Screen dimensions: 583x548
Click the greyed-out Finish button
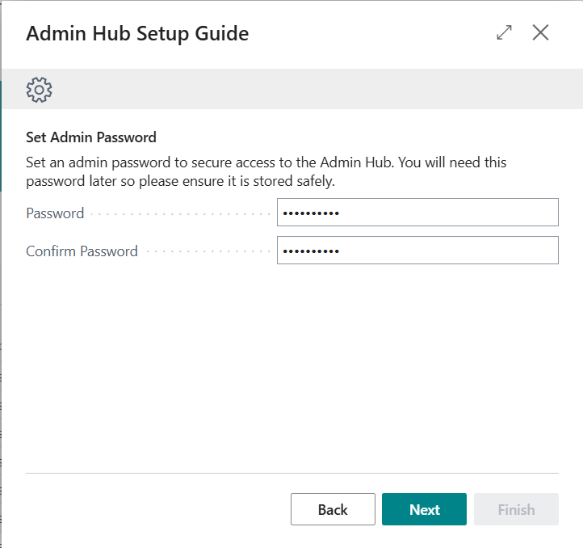pos(516,509)
